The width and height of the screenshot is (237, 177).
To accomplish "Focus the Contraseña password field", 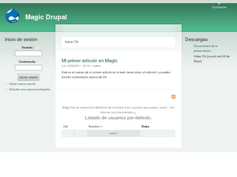I will (x=28, y=68).
